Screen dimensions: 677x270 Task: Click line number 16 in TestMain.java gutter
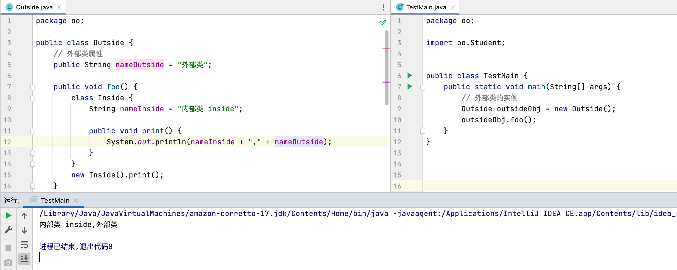pos(397,186)
